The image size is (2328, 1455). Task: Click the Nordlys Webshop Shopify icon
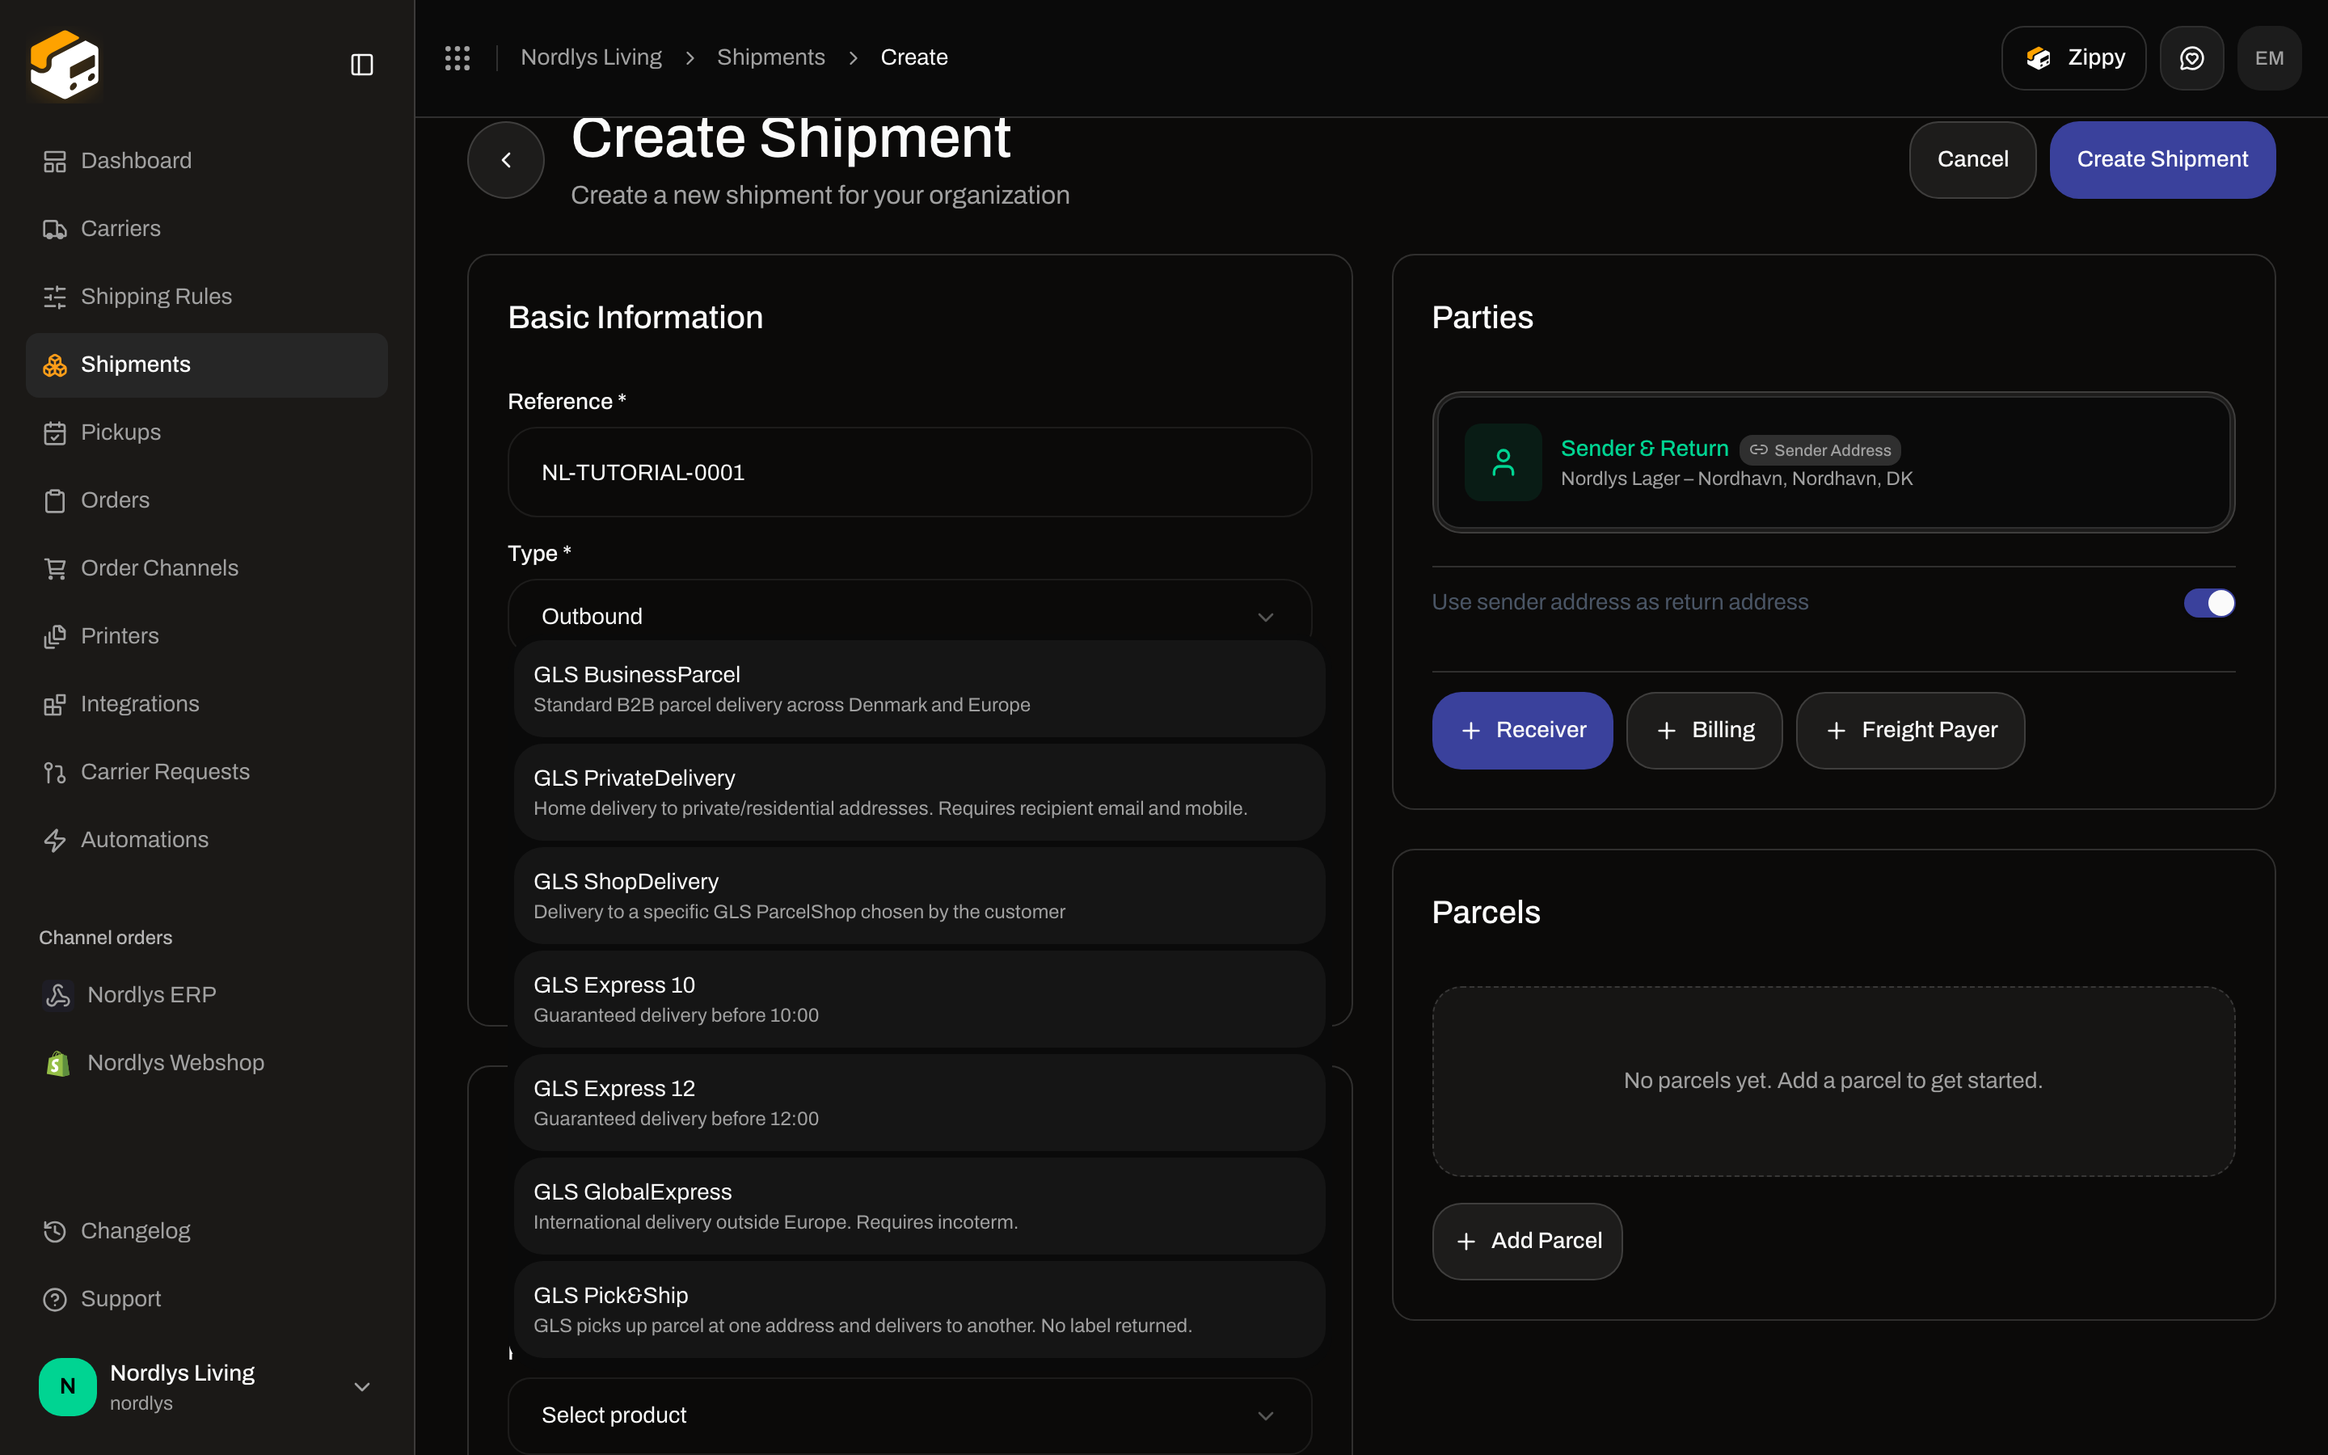(x=57, y=1063)
